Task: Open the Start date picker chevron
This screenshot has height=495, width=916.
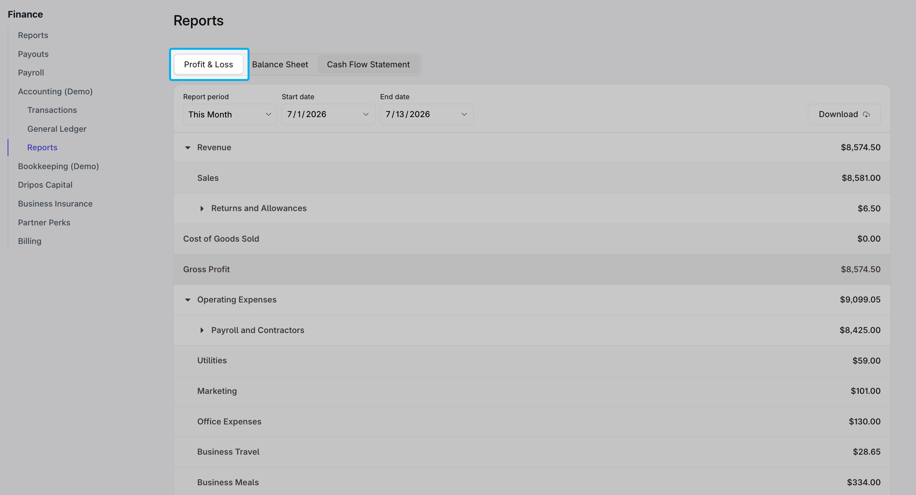Action: (365, 114)
